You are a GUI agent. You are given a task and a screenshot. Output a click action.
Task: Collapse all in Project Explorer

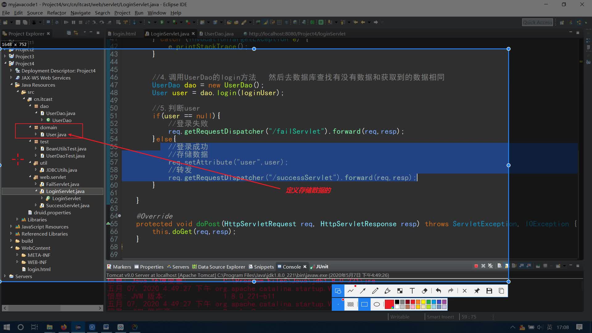coord(69,33)
